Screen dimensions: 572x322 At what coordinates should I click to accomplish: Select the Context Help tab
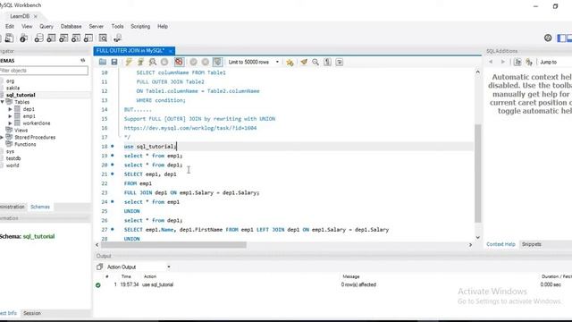pos(500,244)
